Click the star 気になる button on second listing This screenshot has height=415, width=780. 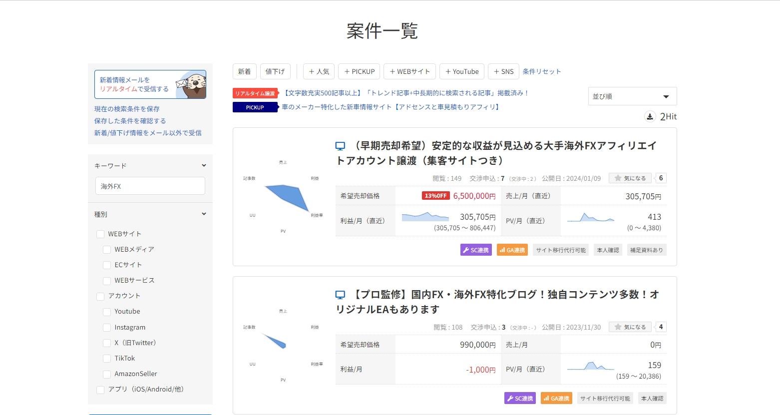[630, 327]
